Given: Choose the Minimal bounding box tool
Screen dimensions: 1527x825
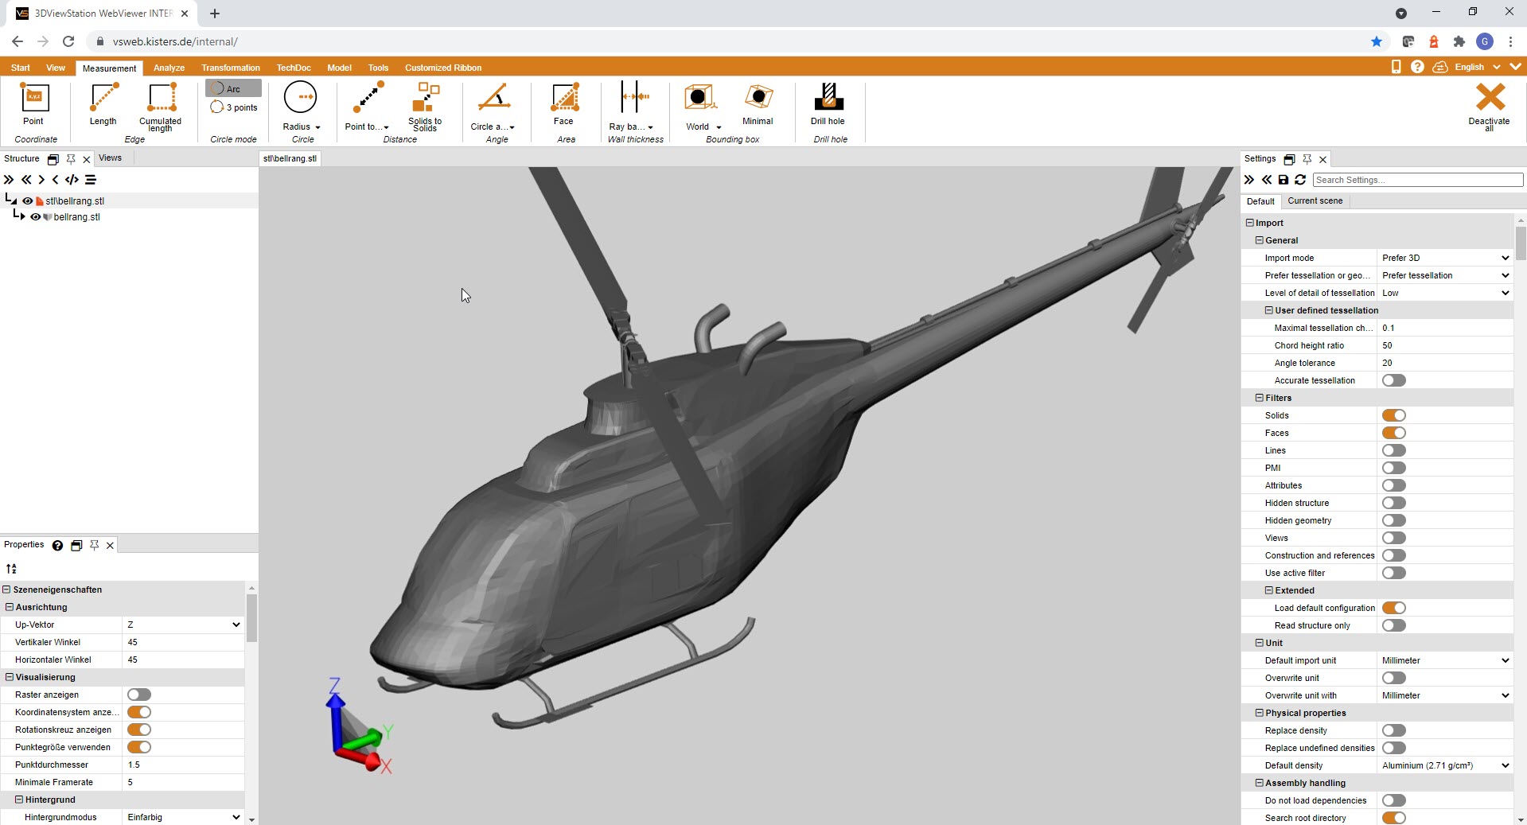Looking at the screenshot, I should click(758, 103).
